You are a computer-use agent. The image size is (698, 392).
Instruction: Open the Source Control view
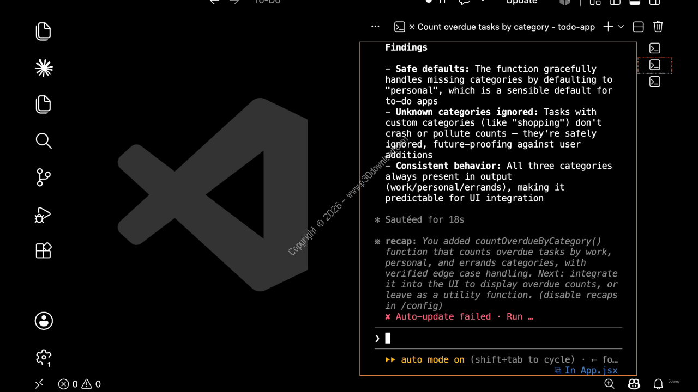click(x=44, y=177)
